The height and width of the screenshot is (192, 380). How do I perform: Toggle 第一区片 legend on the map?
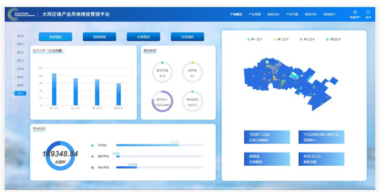click(x=254, y=39)
